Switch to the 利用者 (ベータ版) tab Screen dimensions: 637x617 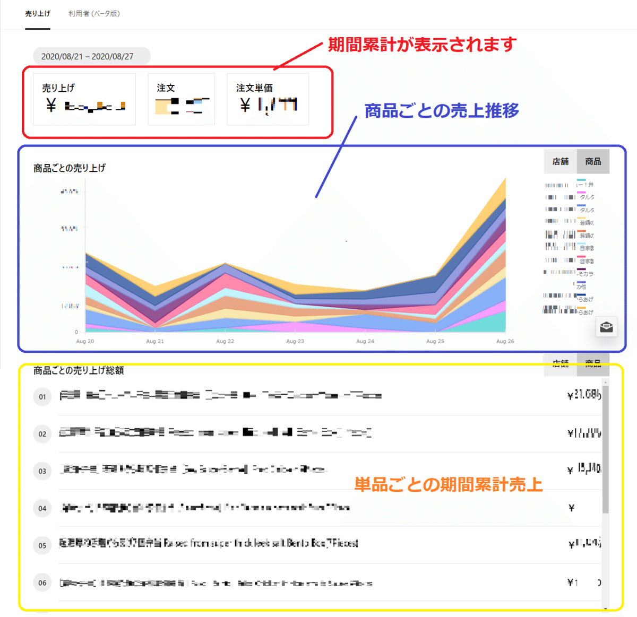[x=94, y=14]
